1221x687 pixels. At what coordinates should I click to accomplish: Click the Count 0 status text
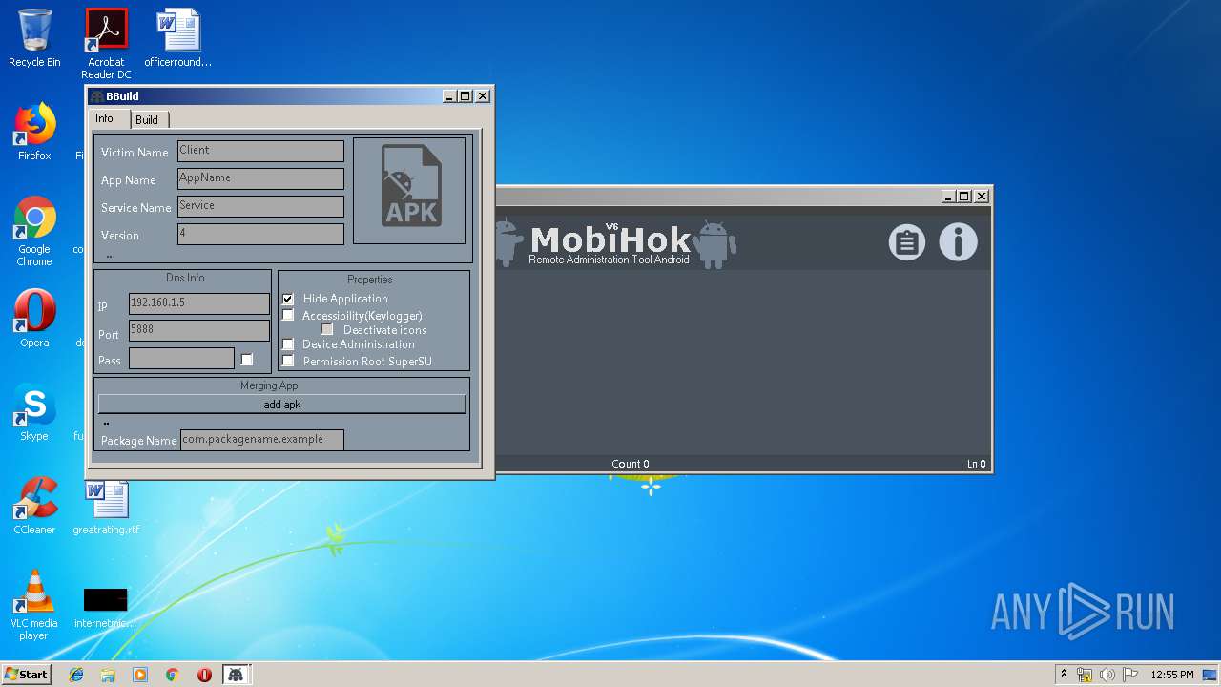[631, 464]
